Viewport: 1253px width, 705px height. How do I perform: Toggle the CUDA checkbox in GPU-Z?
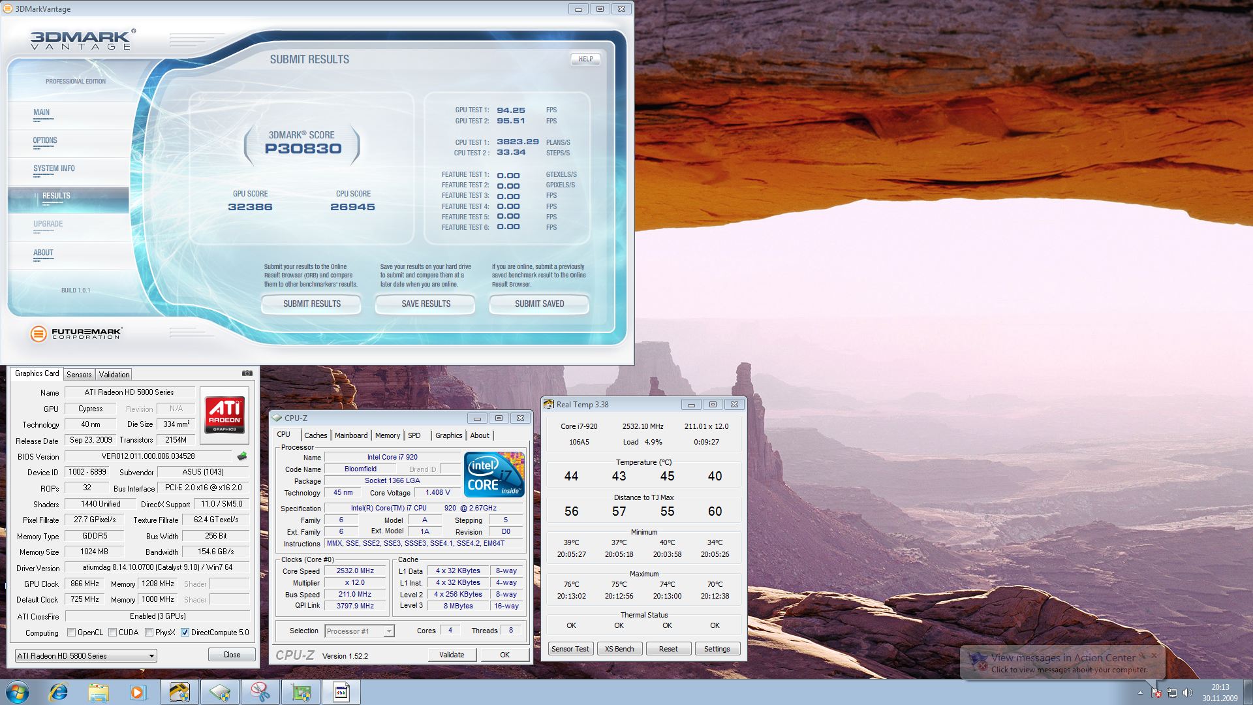pos(112,633)
